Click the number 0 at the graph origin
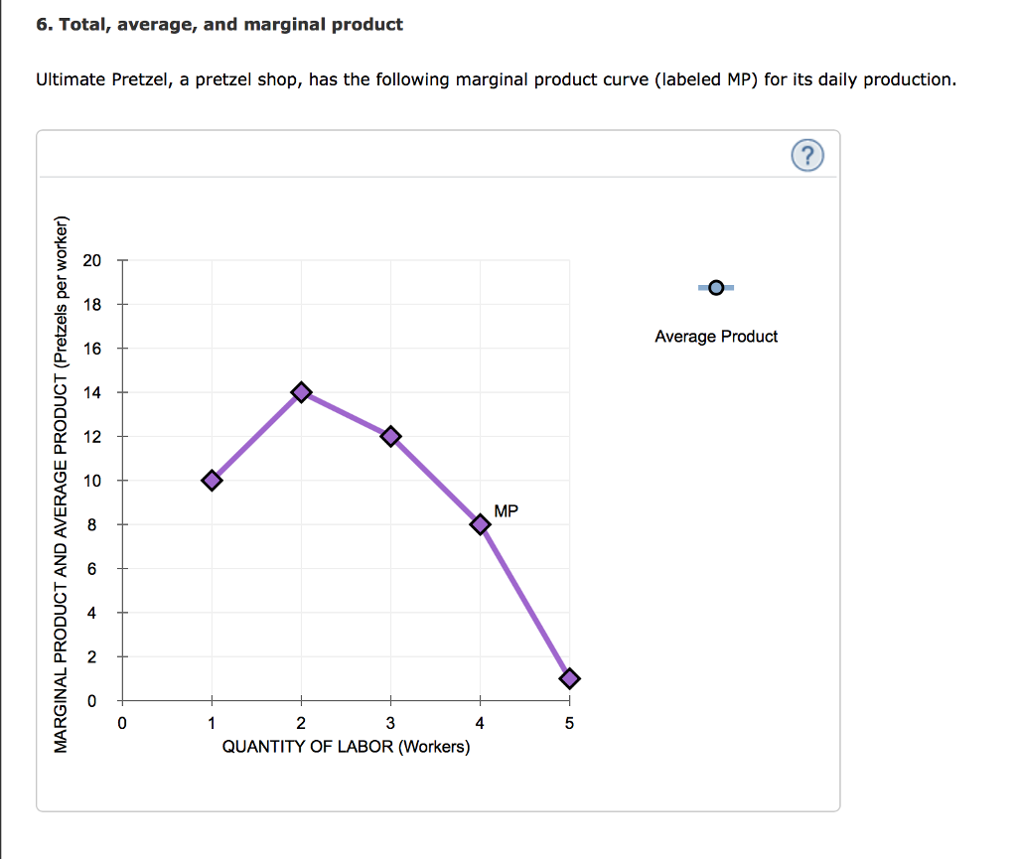The image size is (1017, 859). (121, 723)
